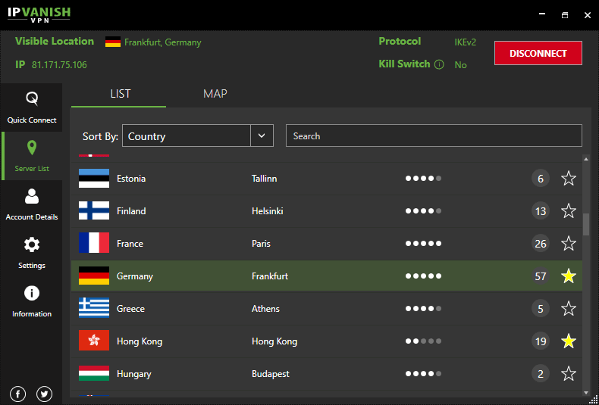Image resolution: width=599 pixels, height=405 pixels.
Task: Switch to the MAP tab
Action: [215, 94]
